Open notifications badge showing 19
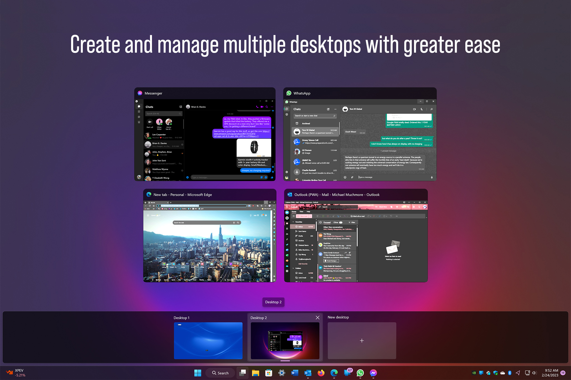571x380 pixels. tap(563, 373)
